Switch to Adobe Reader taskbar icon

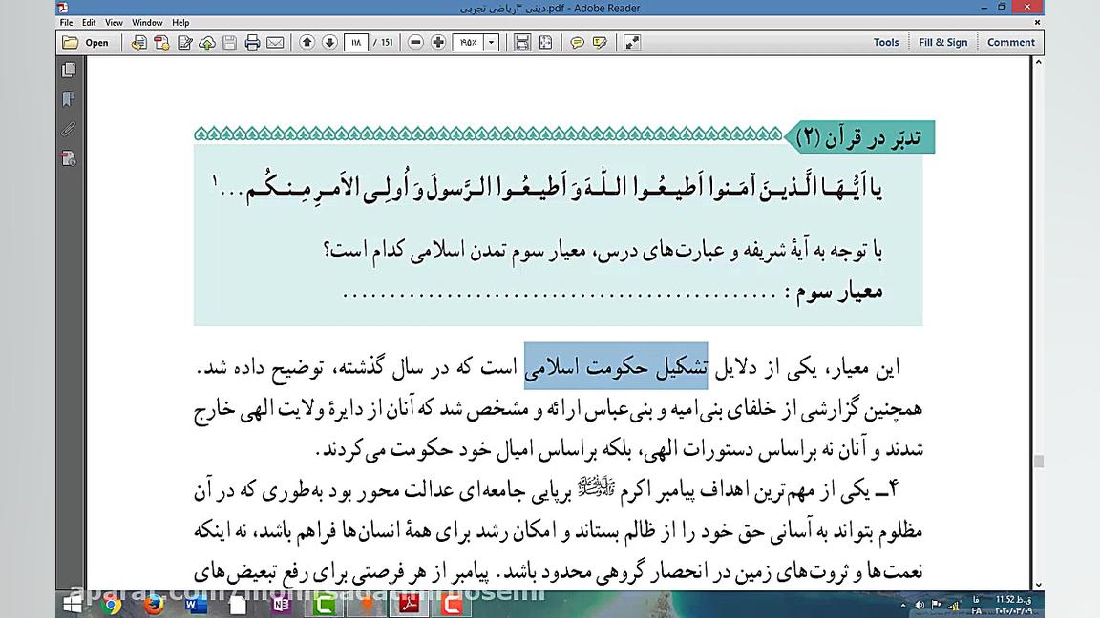click(x=409, y=604)
